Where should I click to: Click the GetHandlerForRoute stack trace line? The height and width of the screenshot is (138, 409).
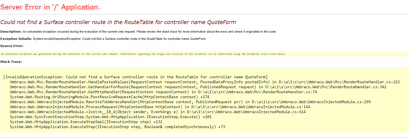198,87
